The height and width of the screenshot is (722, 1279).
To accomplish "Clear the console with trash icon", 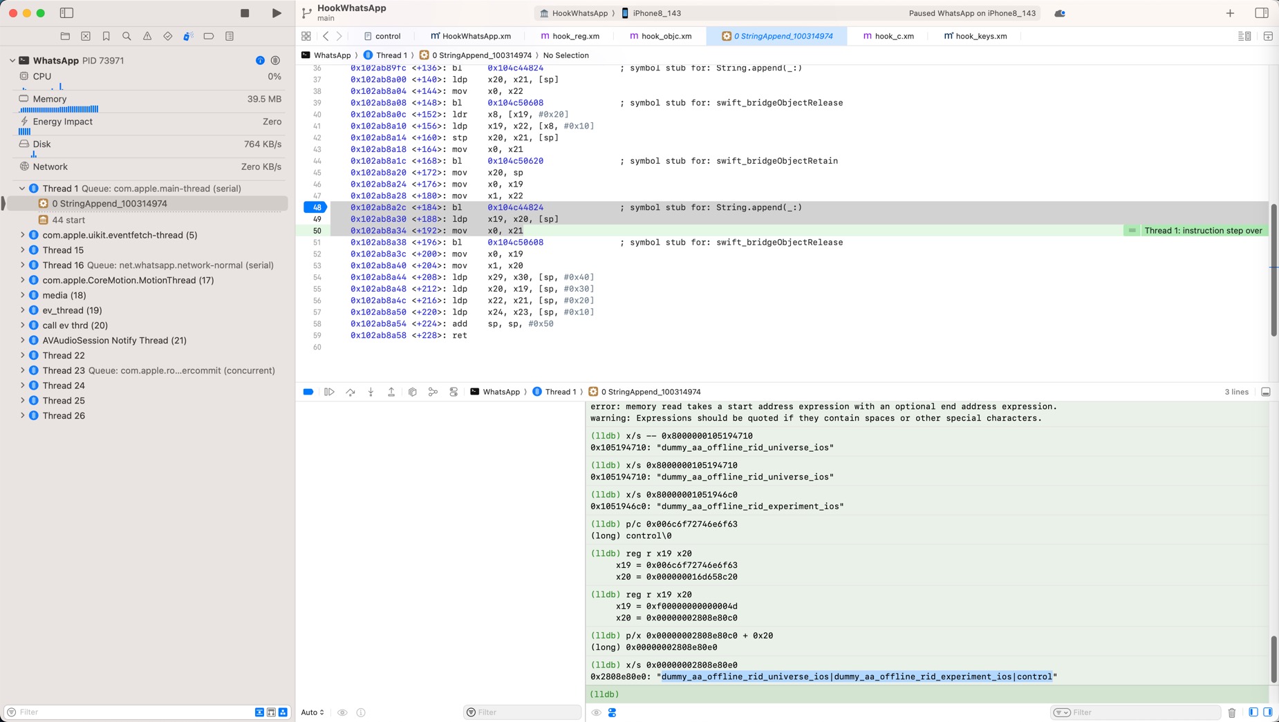I will click(x=1232, y=712).
